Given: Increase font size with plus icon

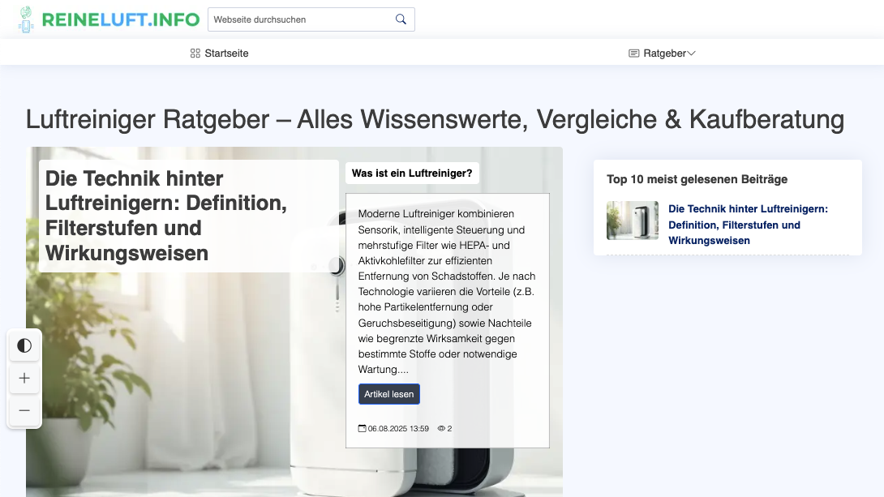Looking at the screenshot, I should (24, 379).
